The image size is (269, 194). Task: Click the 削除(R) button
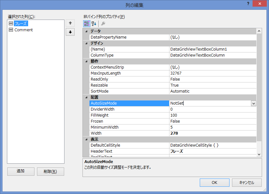51,171
